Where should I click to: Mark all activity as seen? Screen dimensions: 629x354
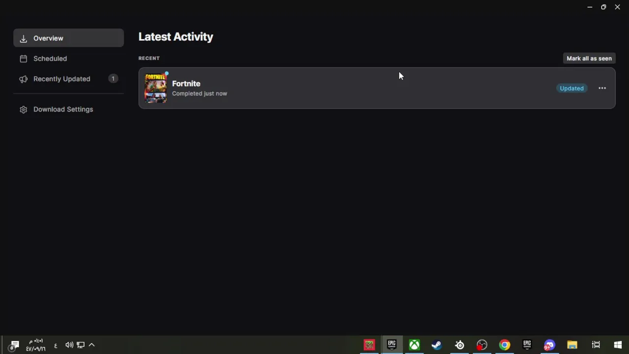(x=589, y=58)
